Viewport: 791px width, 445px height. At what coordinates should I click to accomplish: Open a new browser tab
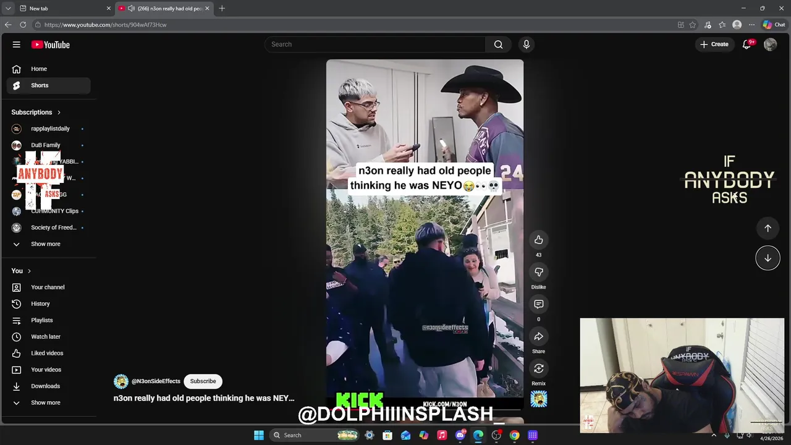[x=222, y=8]
